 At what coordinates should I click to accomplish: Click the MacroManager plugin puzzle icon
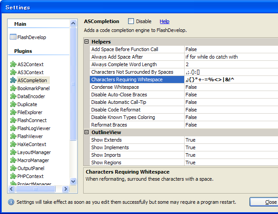(13, 160)
